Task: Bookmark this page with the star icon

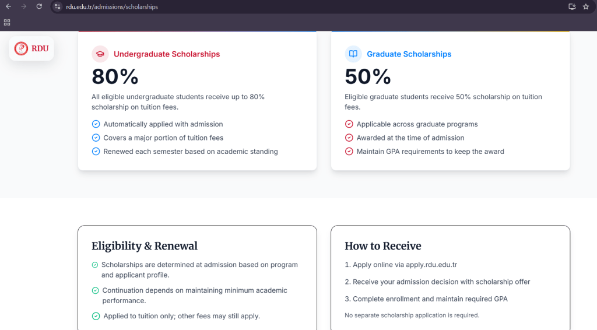Action: tap(586, 6)
